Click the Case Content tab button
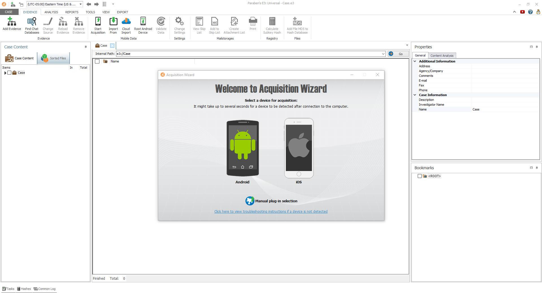Viewport: 542px width, 293px height. [x=19, y=58]
